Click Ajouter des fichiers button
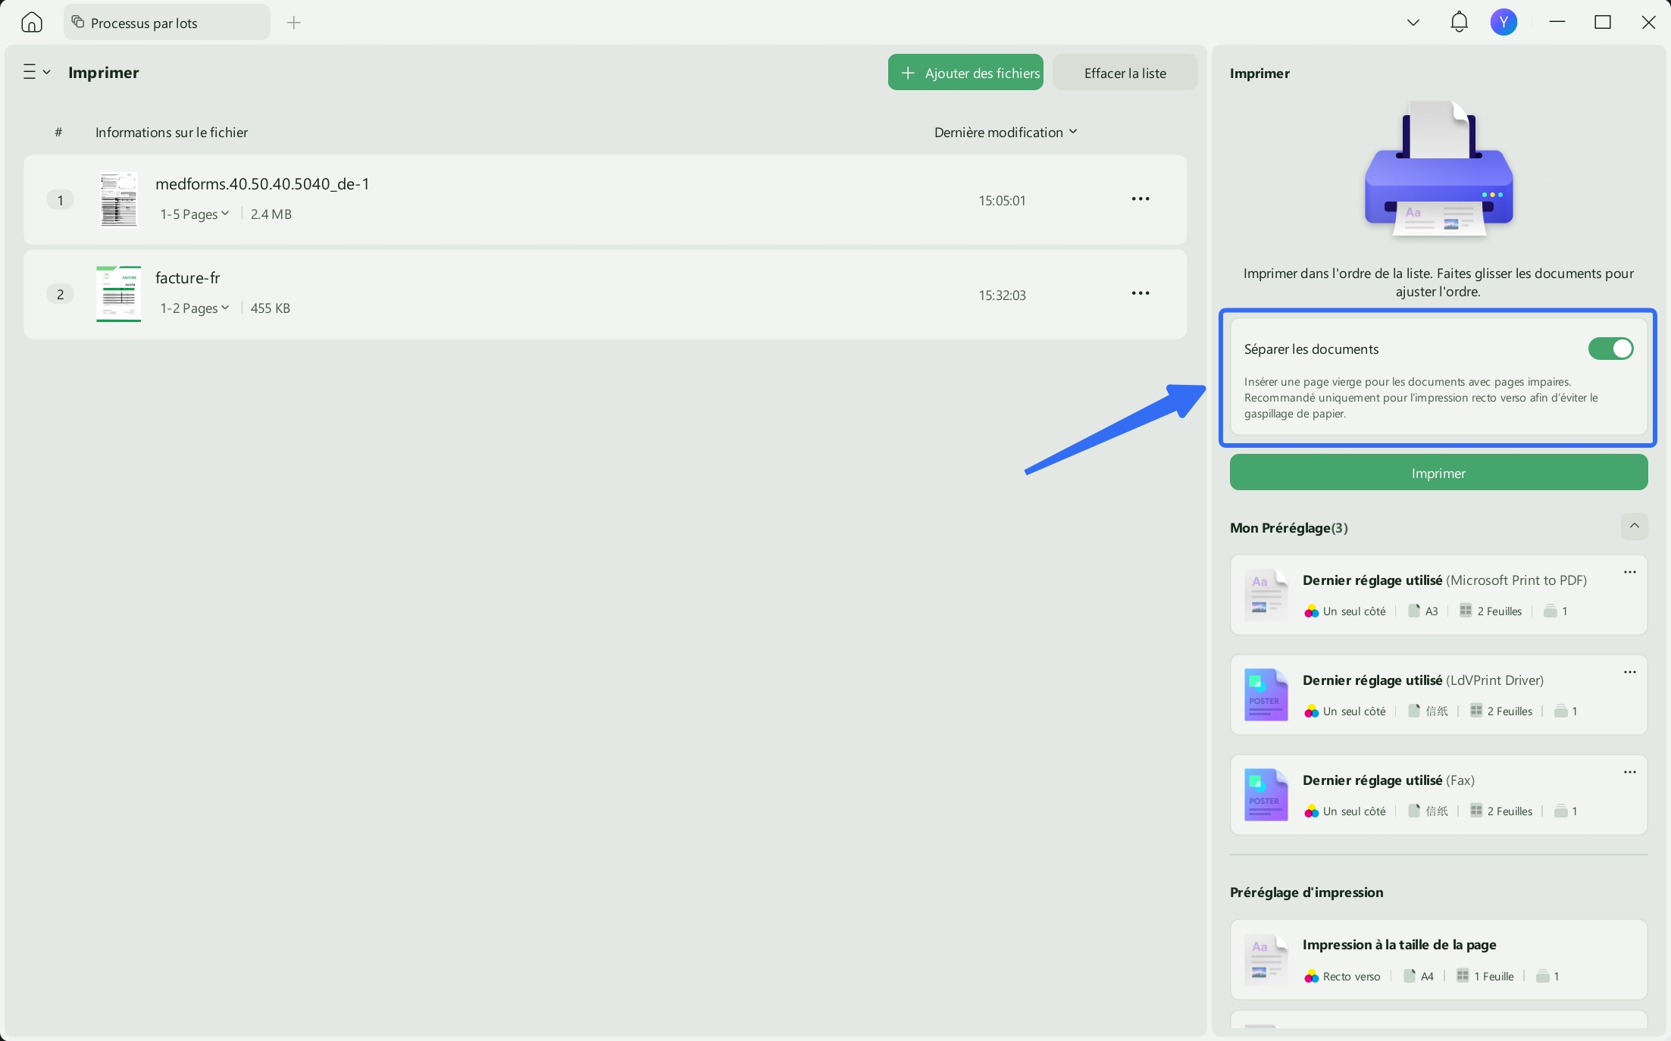Viewport: 1671px width, 1041px height. [x=965, y=73]
